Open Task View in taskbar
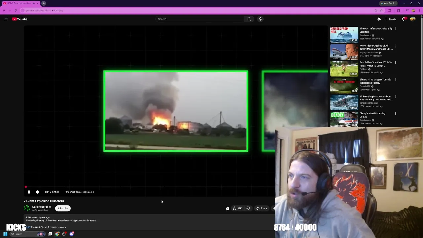 (x=50, y=234)
